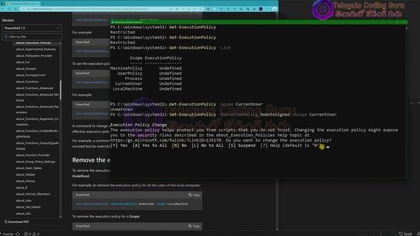Click the browser refresh icon
This screenshot has width=420, height=236.
tap(9, 9)
